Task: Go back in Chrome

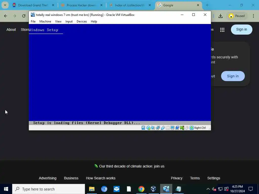Action: pos(6,16)
